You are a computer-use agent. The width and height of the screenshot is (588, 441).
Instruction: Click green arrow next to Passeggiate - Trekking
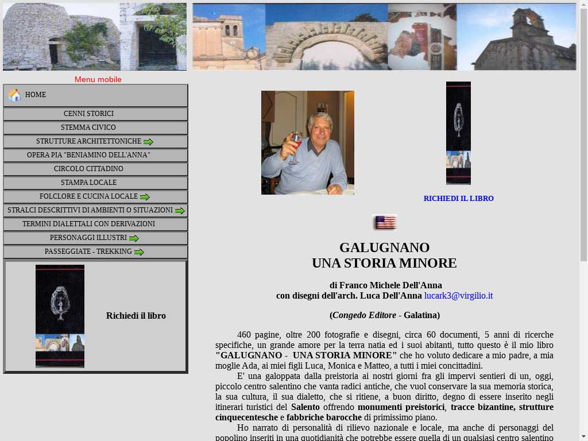pos(139,252)
